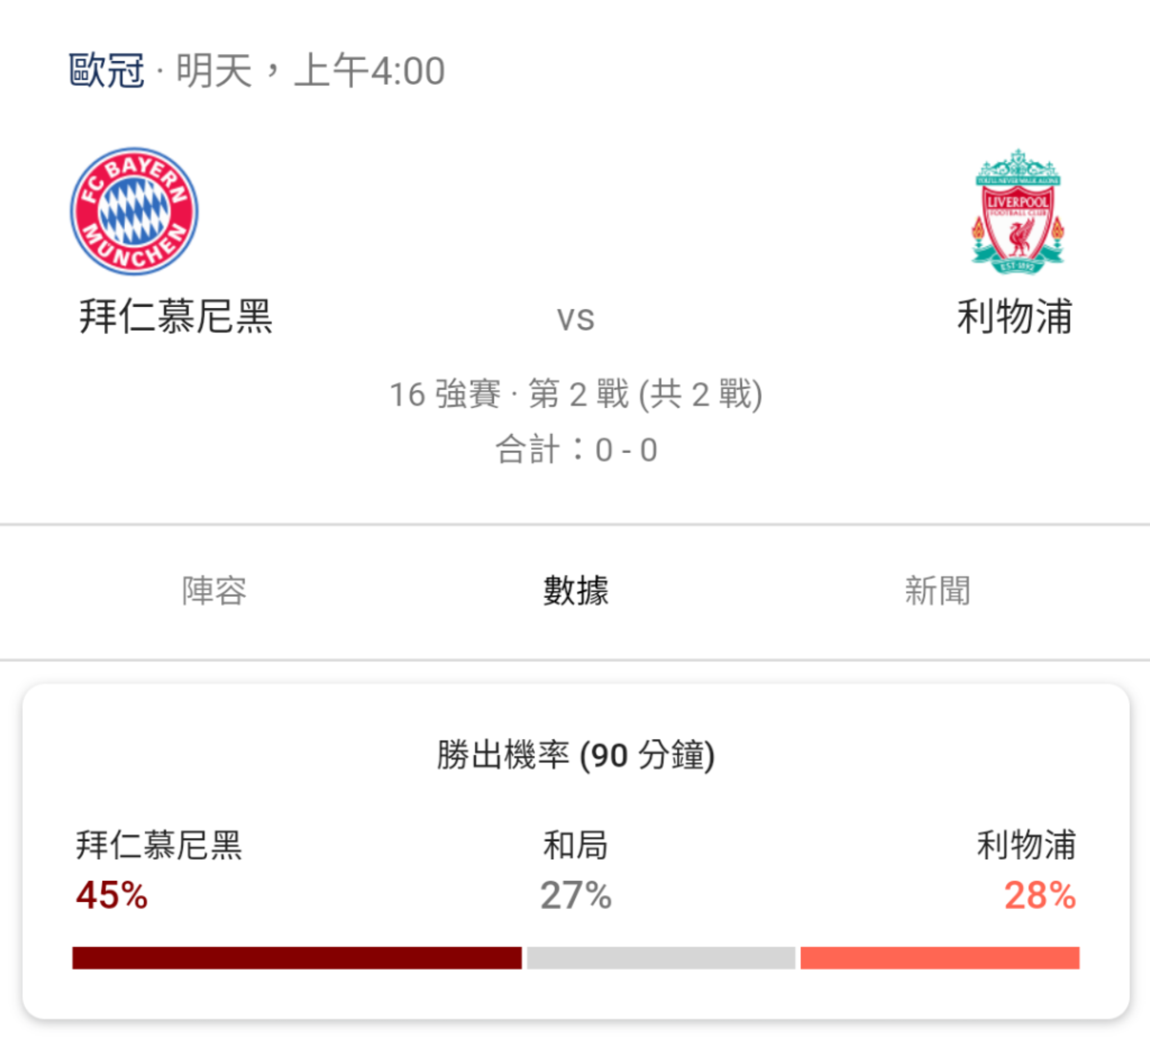Click the 27% draw percentage

(576, 895)
